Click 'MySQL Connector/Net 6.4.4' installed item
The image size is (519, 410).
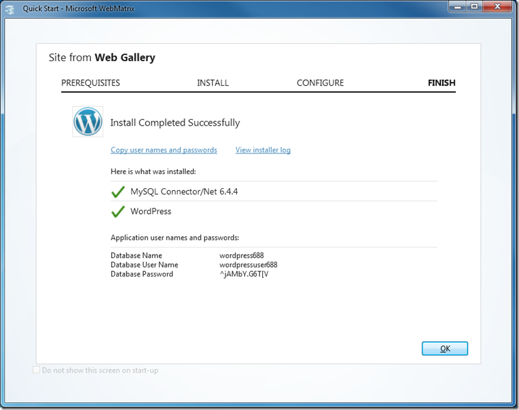coord(184,191)
